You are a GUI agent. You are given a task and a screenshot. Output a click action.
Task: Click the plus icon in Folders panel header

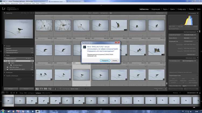coord(33,55)
